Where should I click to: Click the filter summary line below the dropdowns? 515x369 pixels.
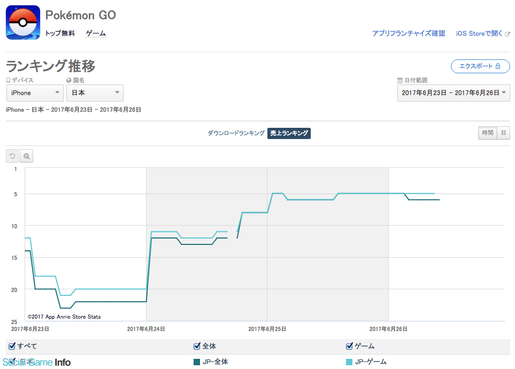[74, 110]
